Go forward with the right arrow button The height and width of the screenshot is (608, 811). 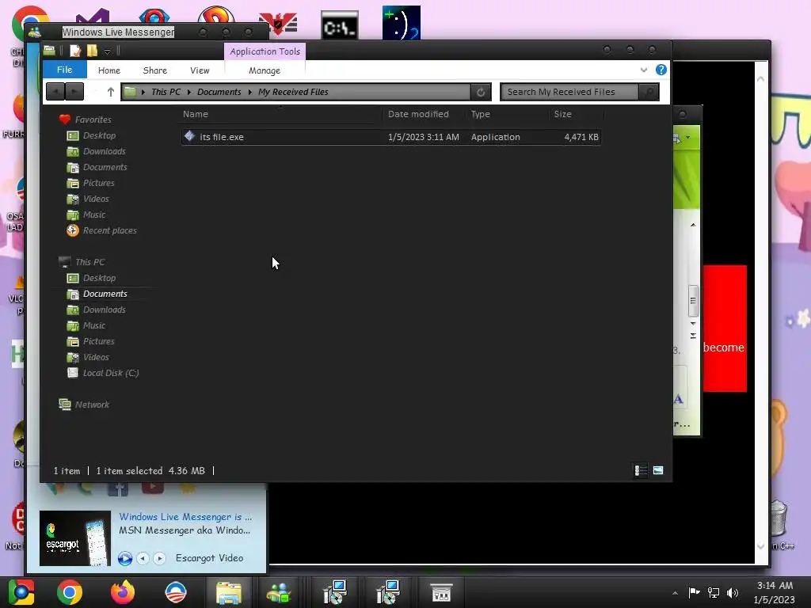coord(74,92)
